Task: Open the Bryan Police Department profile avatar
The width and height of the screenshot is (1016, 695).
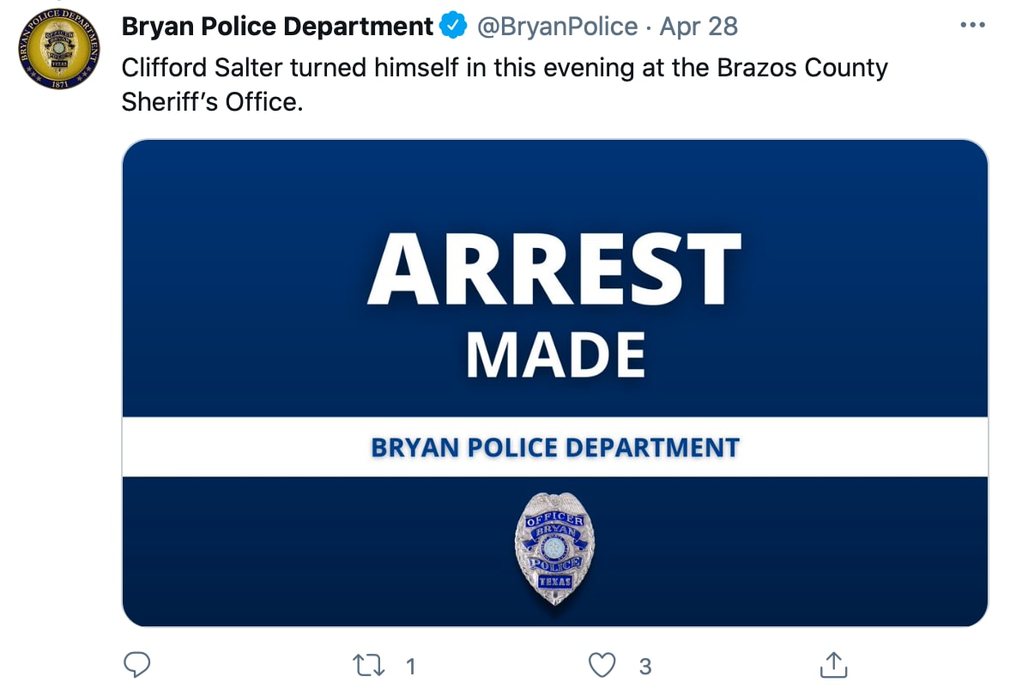Action: (59, 49)
